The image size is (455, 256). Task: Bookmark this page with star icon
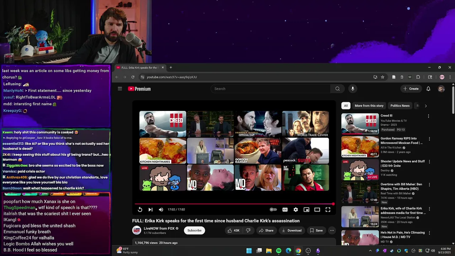[382, 77]
